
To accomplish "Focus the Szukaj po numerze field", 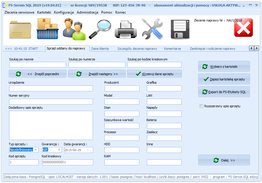I will pos(97,65).
